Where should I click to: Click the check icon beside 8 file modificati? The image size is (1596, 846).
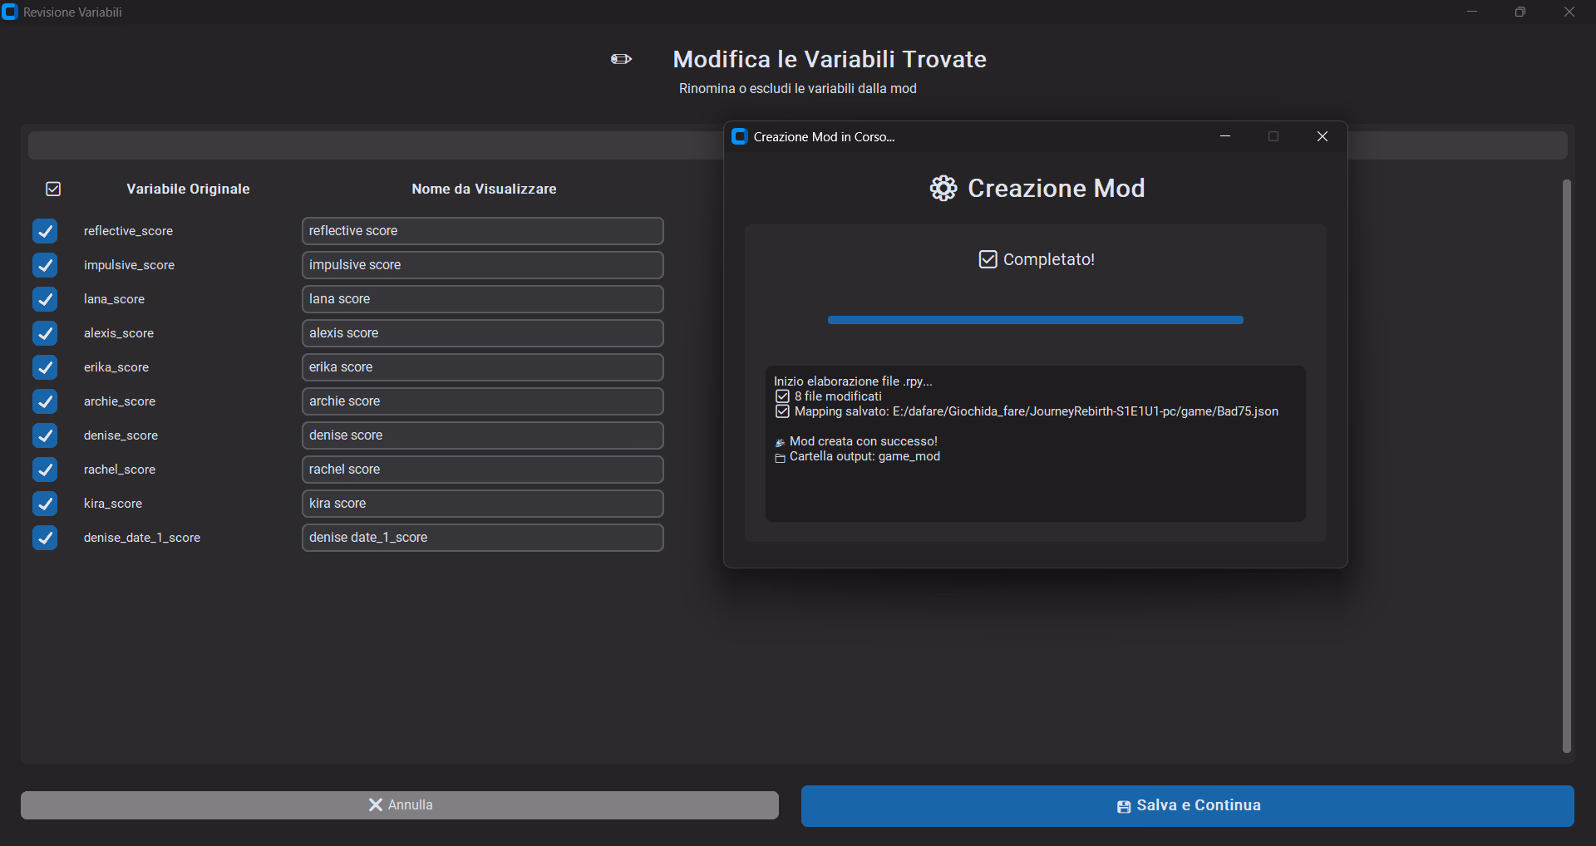pos(782,396)
